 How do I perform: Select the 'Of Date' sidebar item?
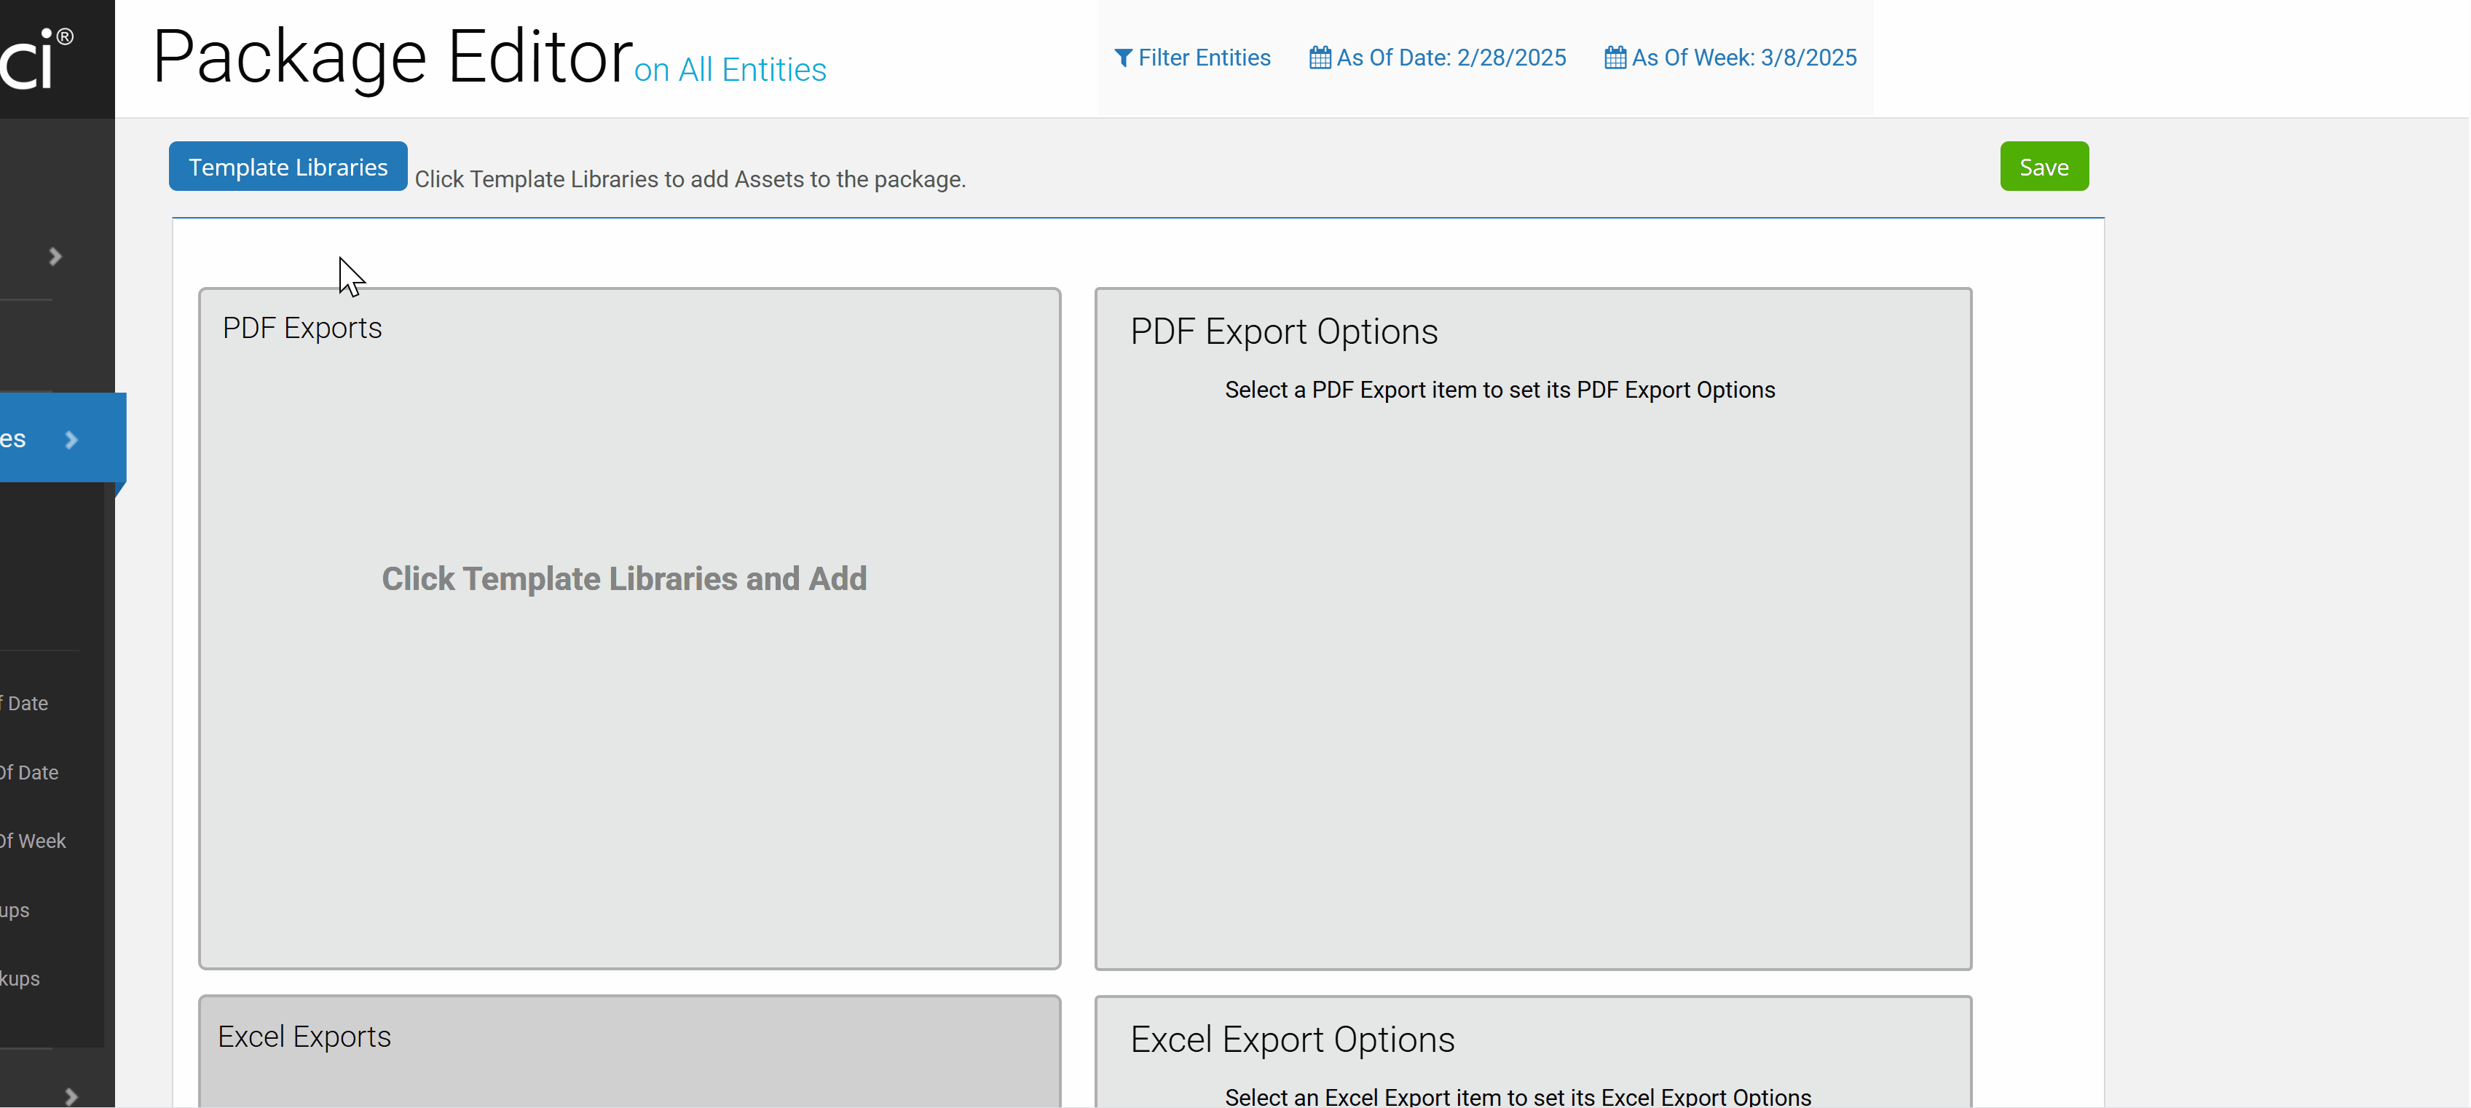point(29,772)
